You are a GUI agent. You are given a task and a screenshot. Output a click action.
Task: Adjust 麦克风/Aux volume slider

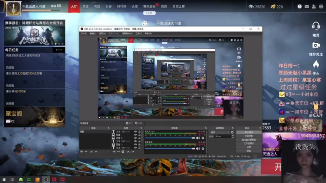pos(170,138)
